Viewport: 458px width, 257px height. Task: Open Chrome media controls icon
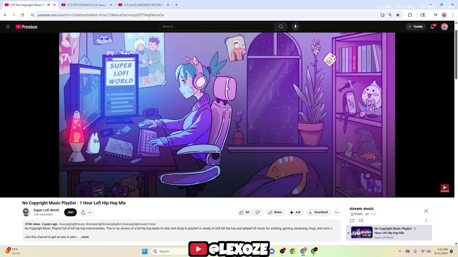(x=435, y=15)
